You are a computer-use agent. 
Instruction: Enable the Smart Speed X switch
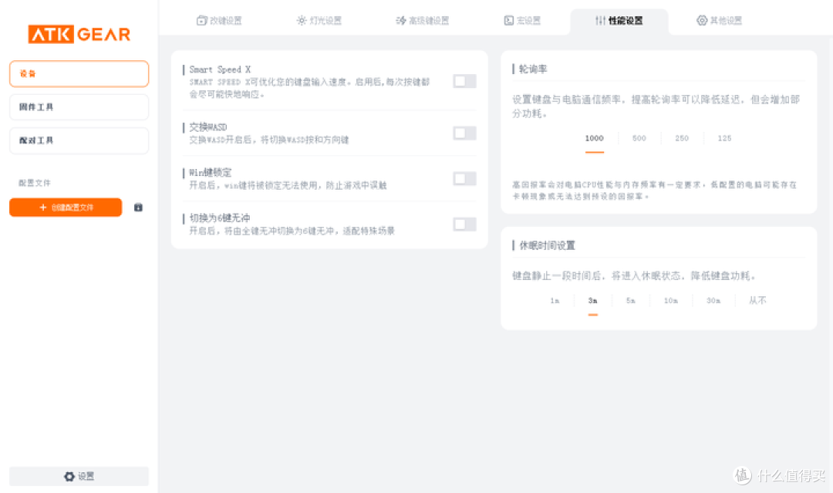coord(464,81)
